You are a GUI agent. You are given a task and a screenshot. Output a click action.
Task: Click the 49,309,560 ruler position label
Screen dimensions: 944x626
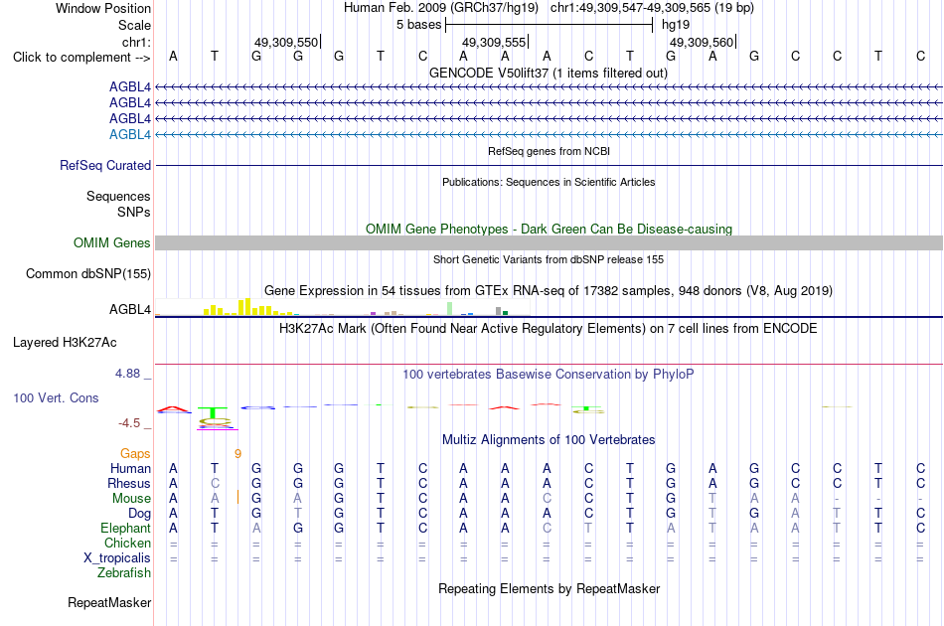702,42
